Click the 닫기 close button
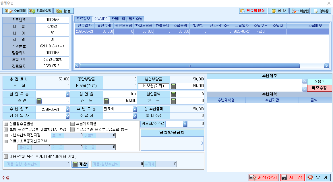Image resolution: width=333 pixels, height=182 pixels. point(319,177)
